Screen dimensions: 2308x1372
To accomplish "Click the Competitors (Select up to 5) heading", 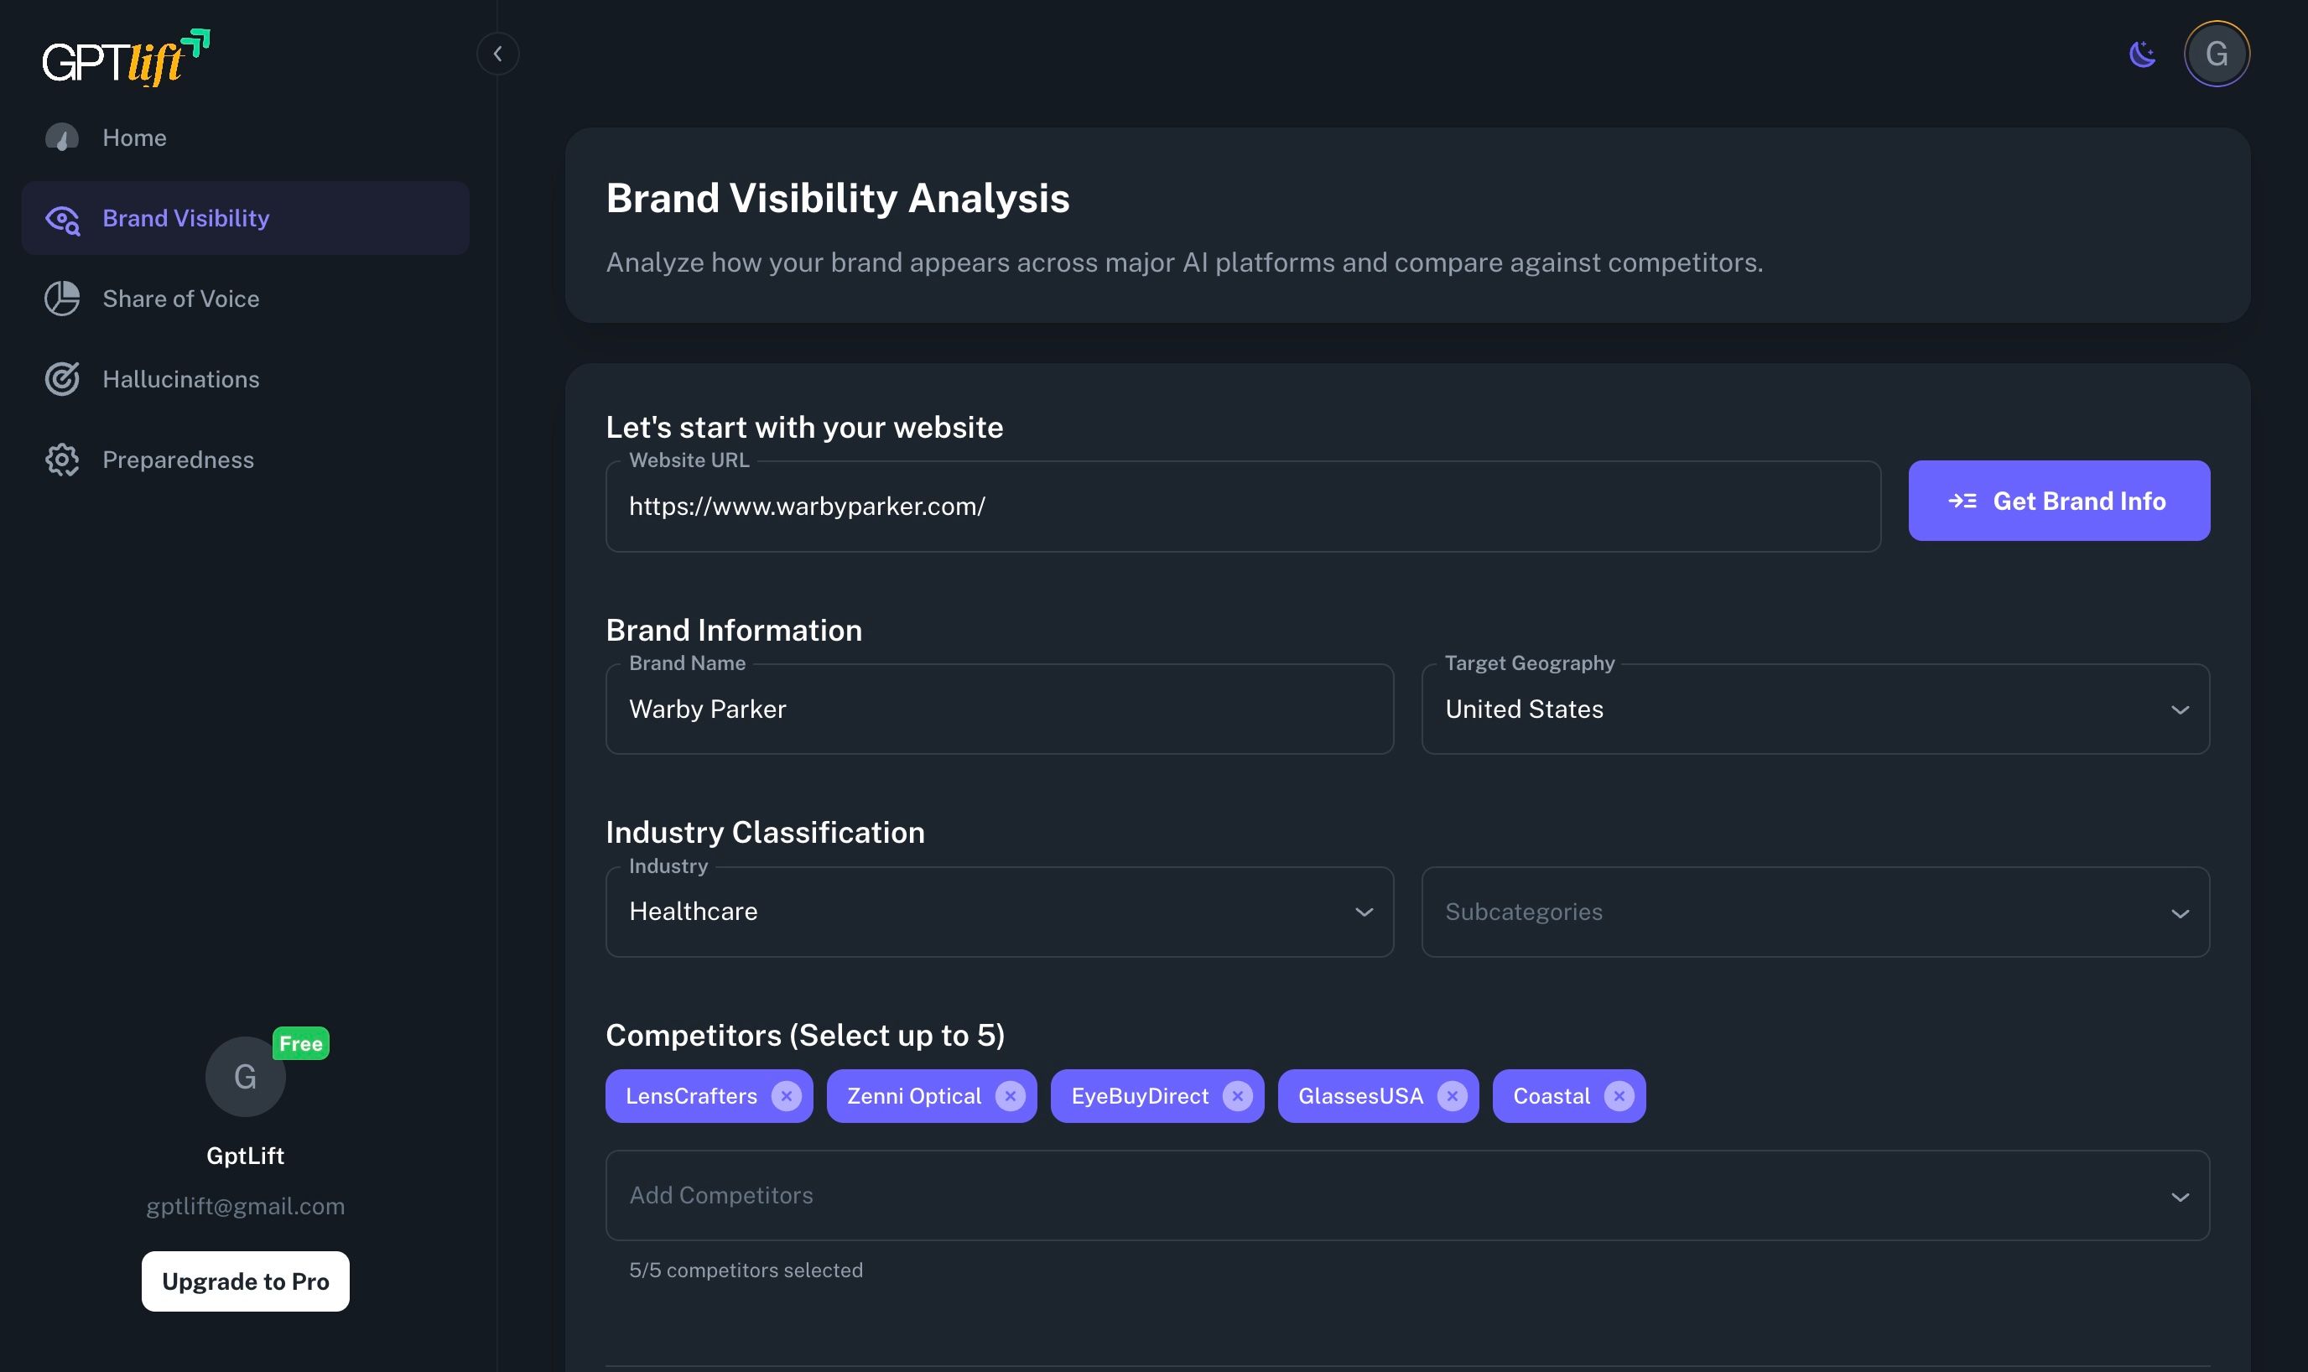I will click(x=805, y=1036).
